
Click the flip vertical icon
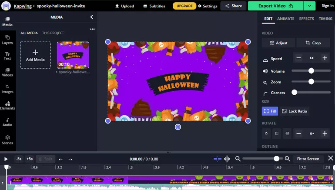click(x=287, y=133)
